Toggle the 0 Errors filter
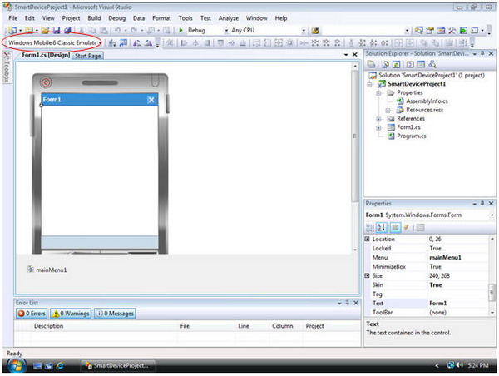 (32, 314)
